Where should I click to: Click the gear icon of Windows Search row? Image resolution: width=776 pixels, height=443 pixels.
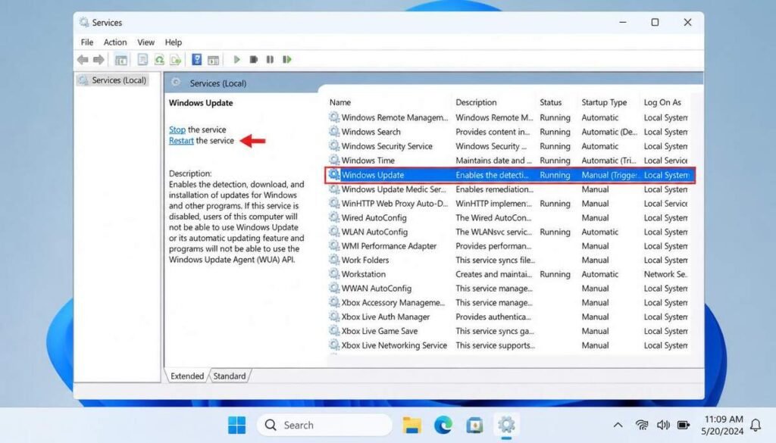[x=334, y=132]
